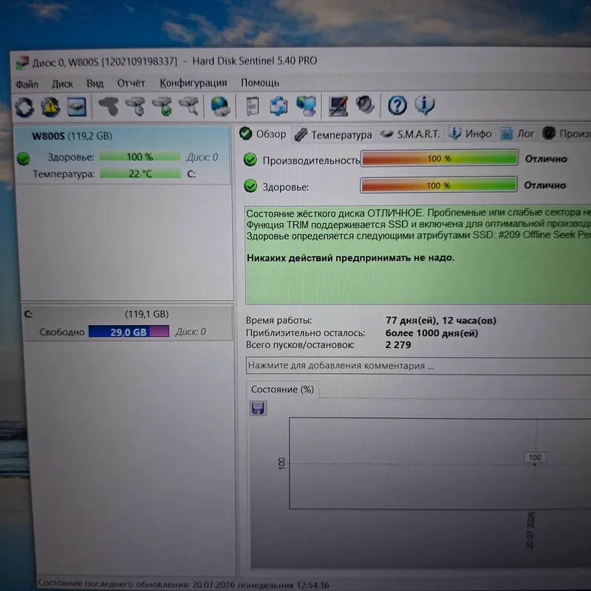
Task: Open the Файл menu
Action: tap(27, 84)
